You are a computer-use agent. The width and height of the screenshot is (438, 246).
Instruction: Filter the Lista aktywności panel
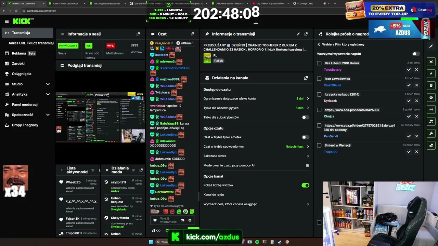click(x=92, y=170)
